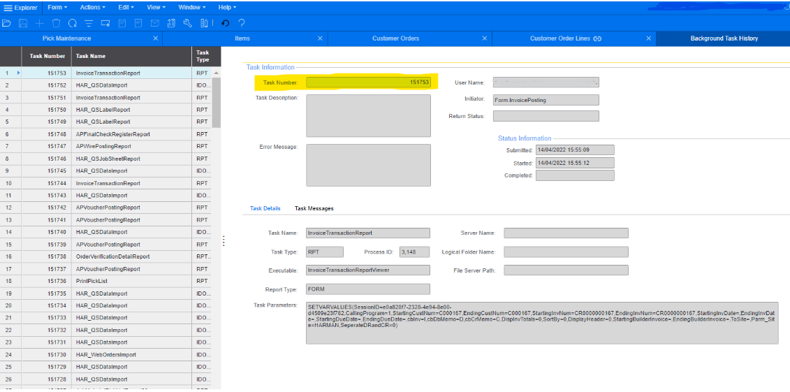Click the wrench settings toolbar icon
The width and height of the screenshot is (790, 392).
pyautogui.click(x=187, y=23)
